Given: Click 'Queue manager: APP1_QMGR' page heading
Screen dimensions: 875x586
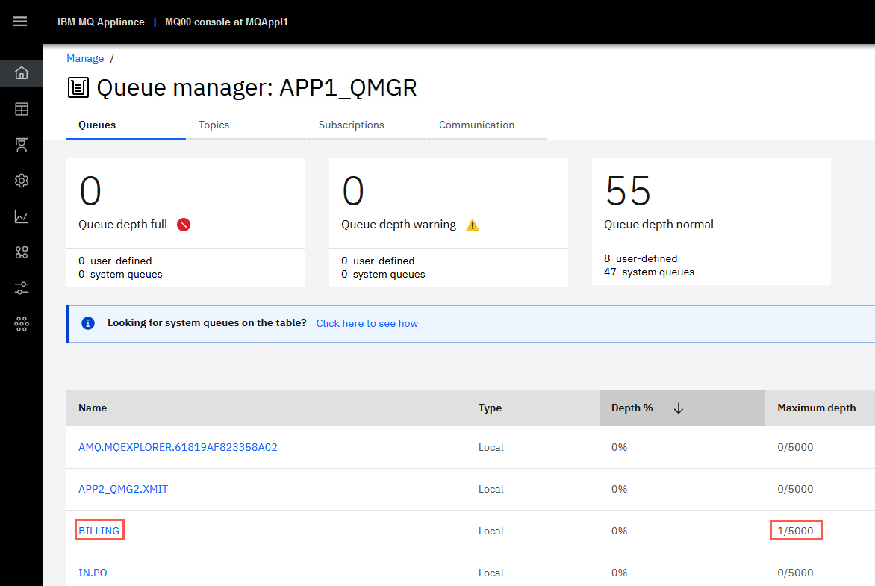Looking at the screenshot, I should [x=257, y=87].
